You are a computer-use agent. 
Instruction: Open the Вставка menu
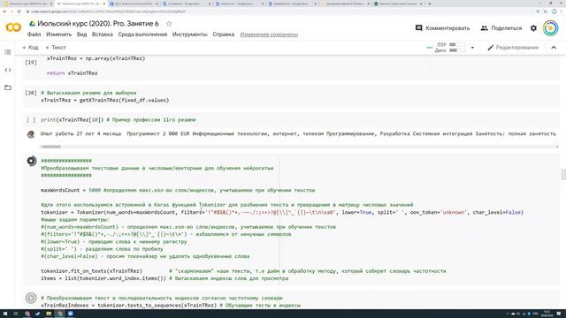[x=103, y=34]
